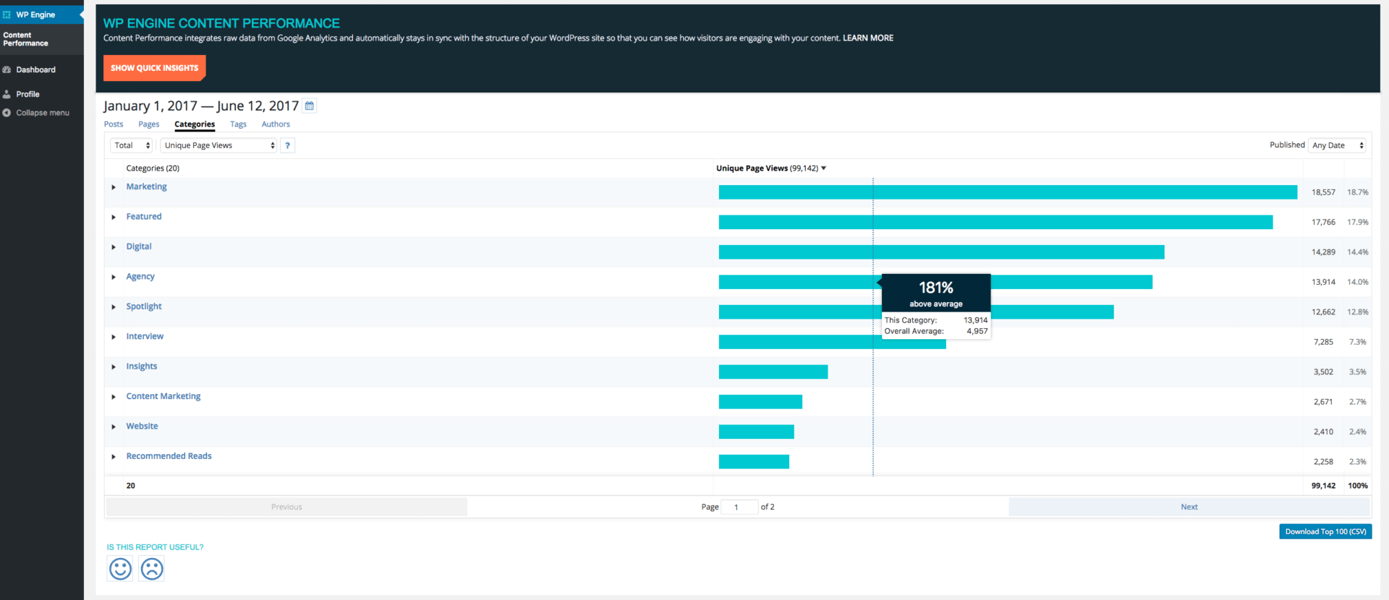Click the happy smiley feedback icon

[120, 569]
